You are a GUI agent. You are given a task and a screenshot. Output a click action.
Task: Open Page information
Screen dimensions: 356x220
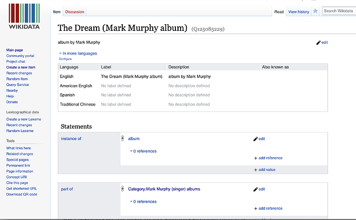[x=20, y=171]
